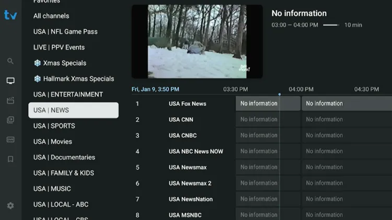392x220 pixels.
Task: Open the DVR recordings icon
Action: 10,139
